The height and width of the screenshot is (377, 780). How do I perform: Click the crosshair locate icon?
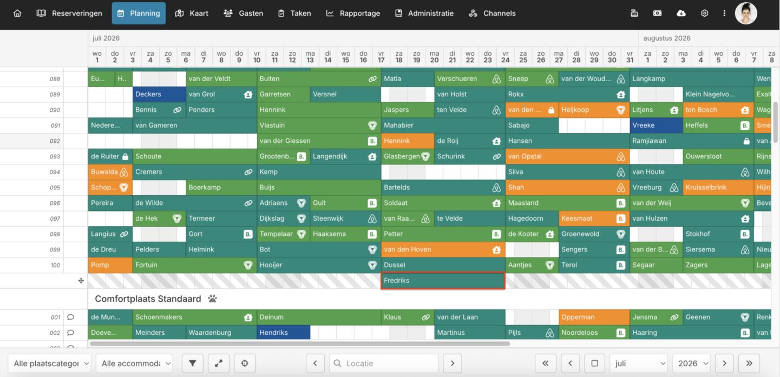pos(245,363)
